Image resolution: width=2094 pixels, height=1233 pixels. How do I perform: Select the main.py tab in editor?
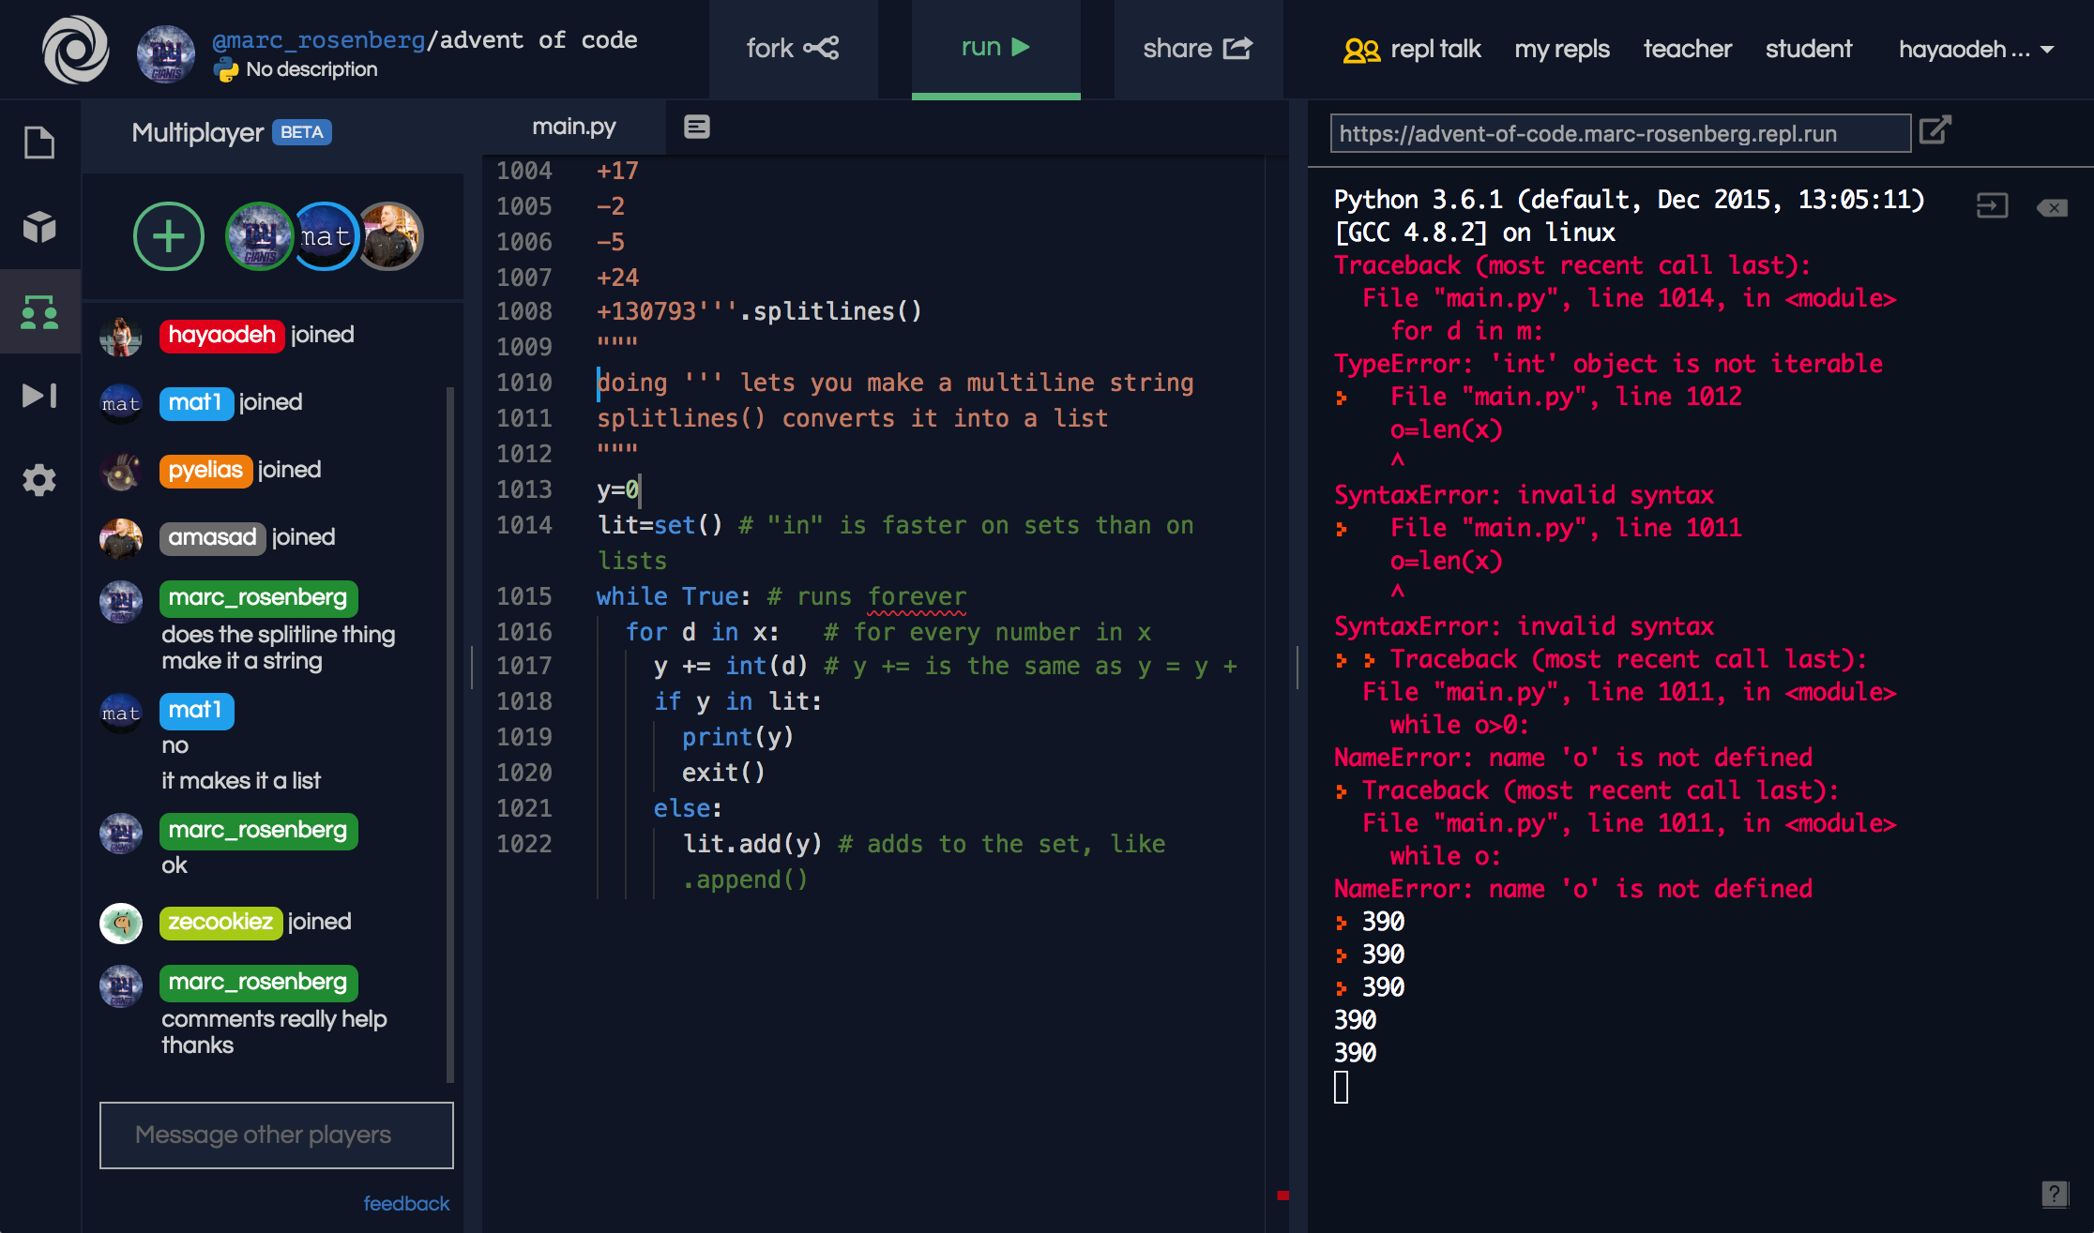click(574, 125)
